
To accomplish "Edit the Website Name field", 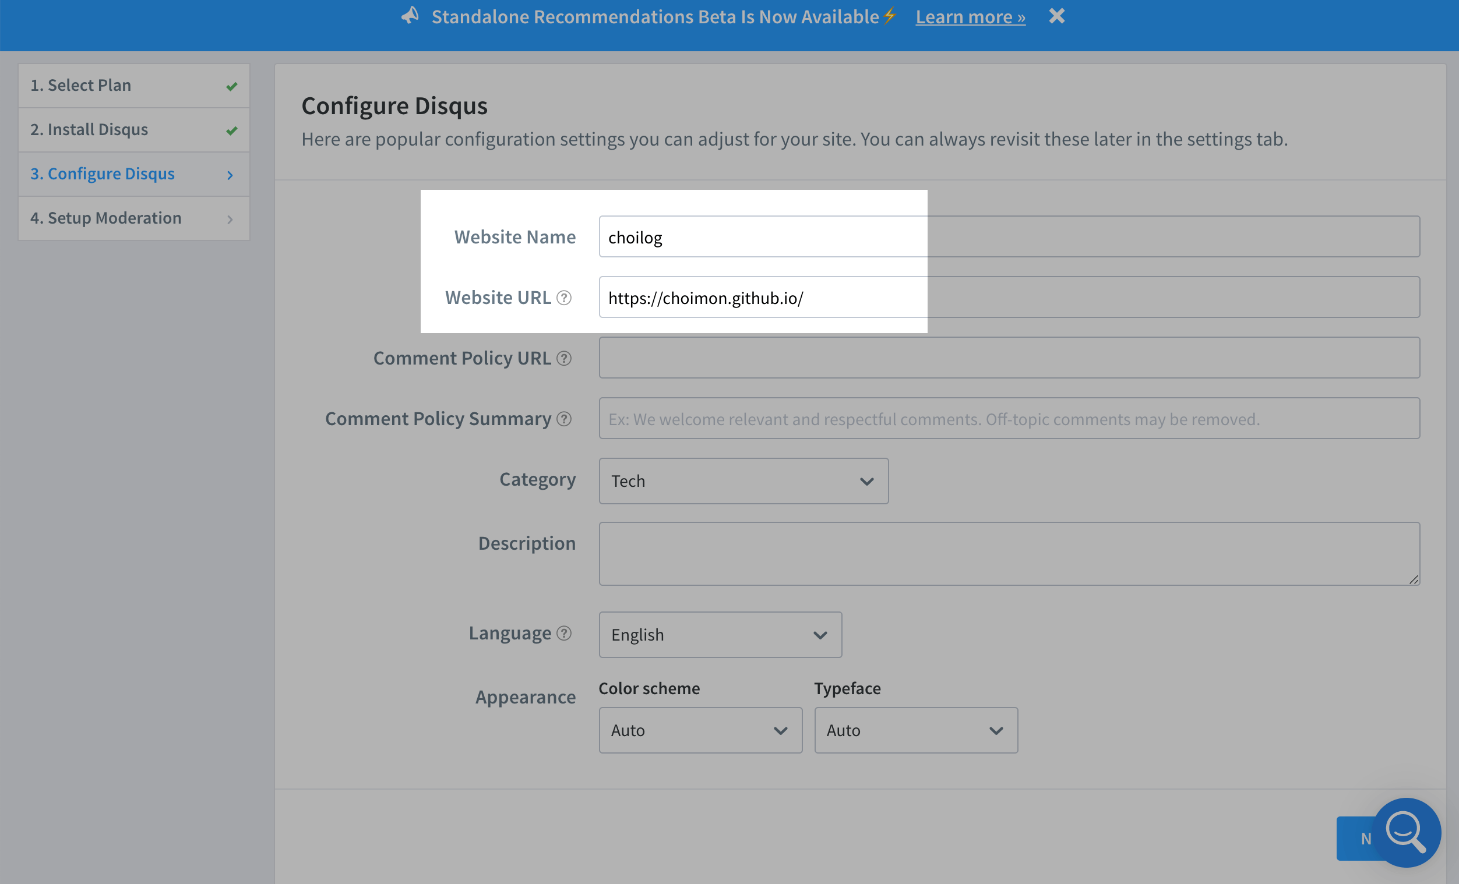I will pyautogui.click(x=1009, y=236).
